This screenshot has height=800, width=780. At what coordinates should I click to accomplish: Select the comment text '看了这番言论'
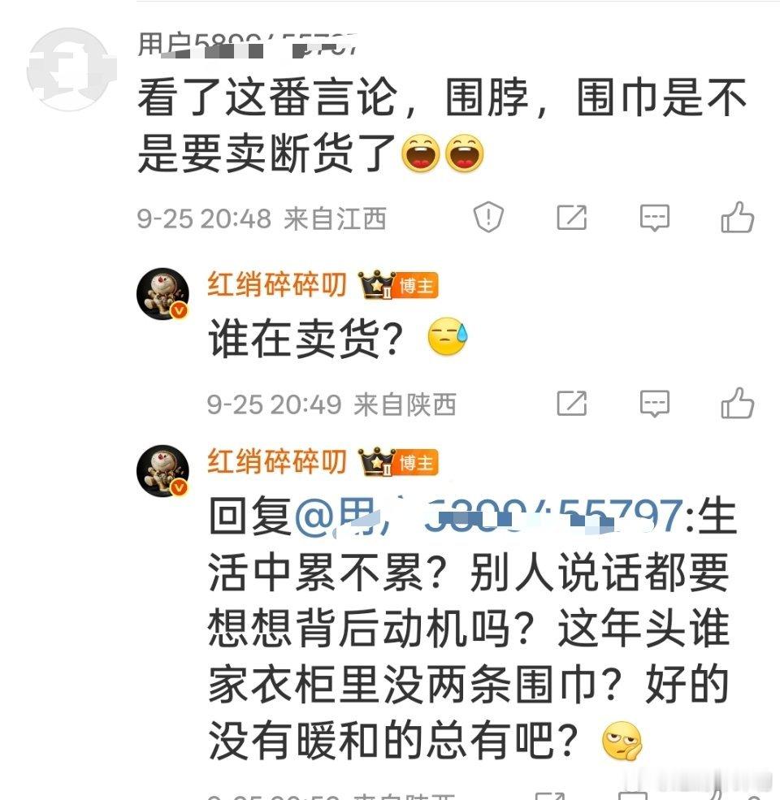click(x=267, y=97)
